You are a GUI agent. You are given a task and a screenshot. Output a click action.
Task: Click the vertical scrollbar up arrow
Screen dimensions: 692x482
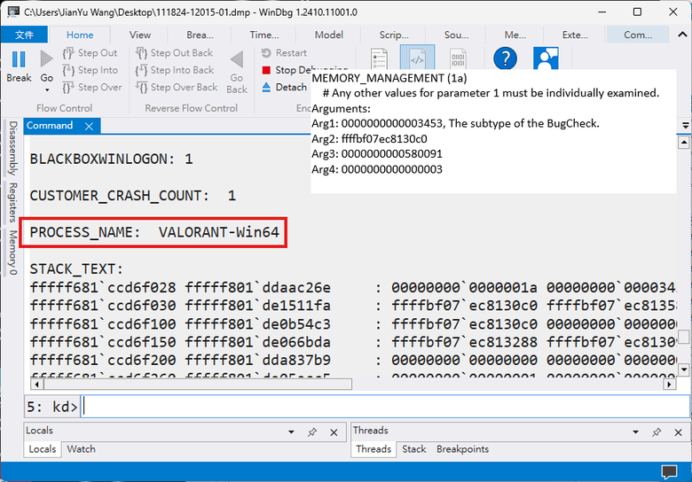point(684,143)
